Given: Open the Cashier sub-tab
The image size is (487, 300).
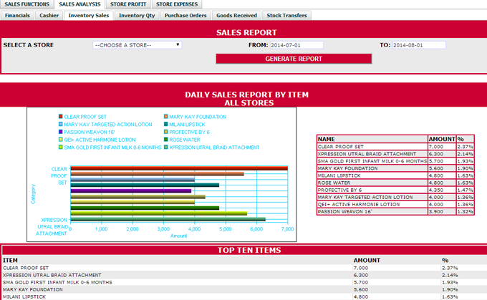Looking at the screenshot, I should click(x=49, y=16).
